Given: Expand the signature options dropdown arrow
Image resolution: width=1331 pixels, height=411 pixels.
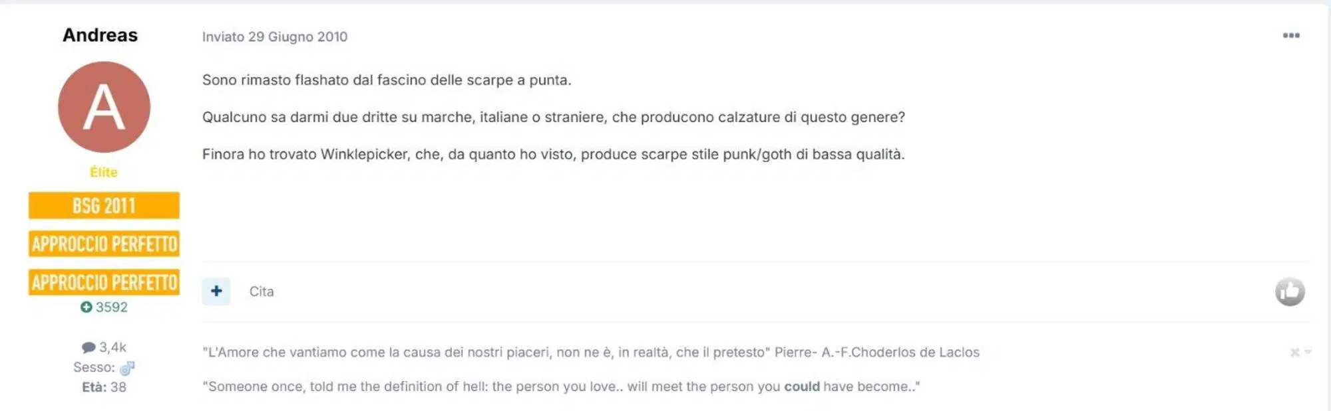Looking at the screenshot, I should point(1308,352).
